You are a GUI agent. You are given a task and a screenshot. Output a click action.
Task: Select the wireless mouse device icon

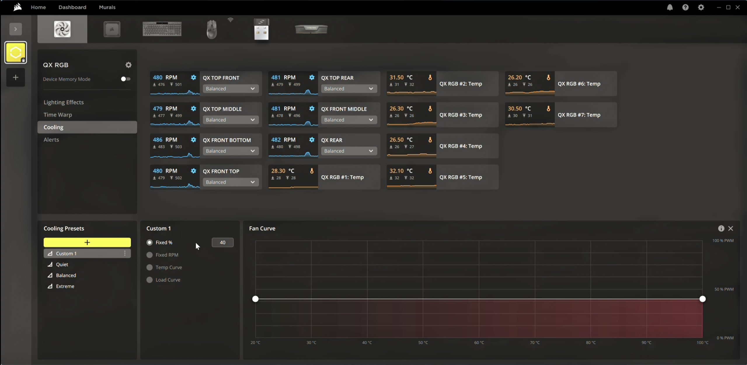(x=212, y=29)
